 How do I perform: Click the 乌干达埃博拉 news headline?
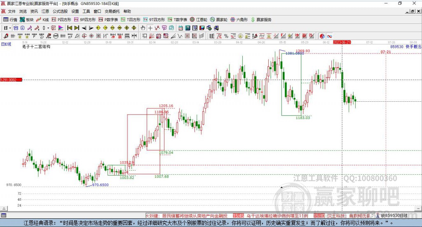tap(277, 216)
